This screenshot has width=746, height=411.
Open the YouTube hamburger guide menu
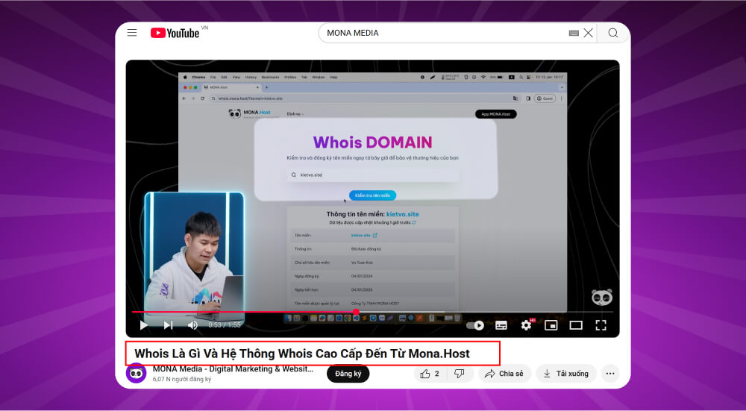point(132,33)
